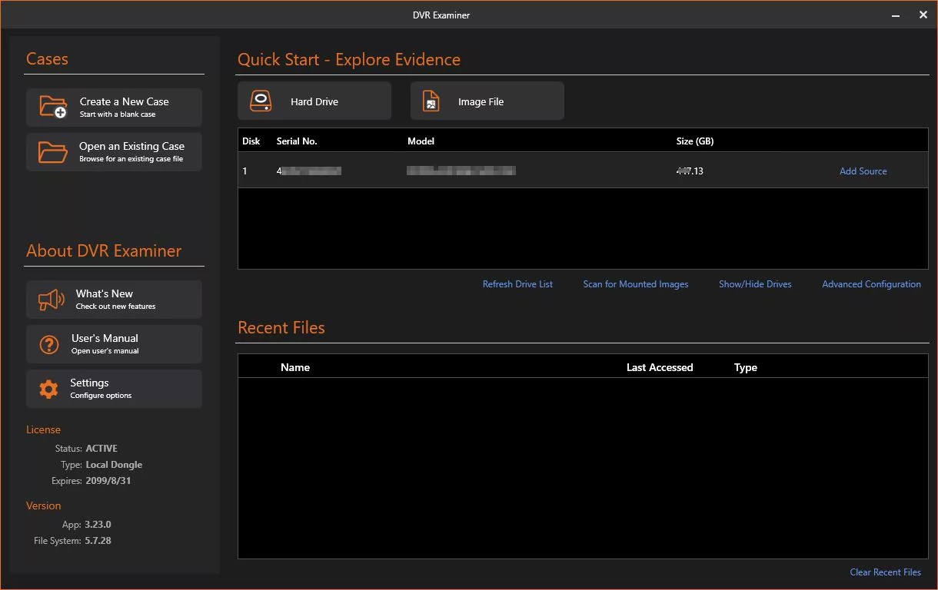Image resolution: width=938 pixels, height=590 pixels.
Task: Click the question mark User's Manual icon
Action: [49, 344]
